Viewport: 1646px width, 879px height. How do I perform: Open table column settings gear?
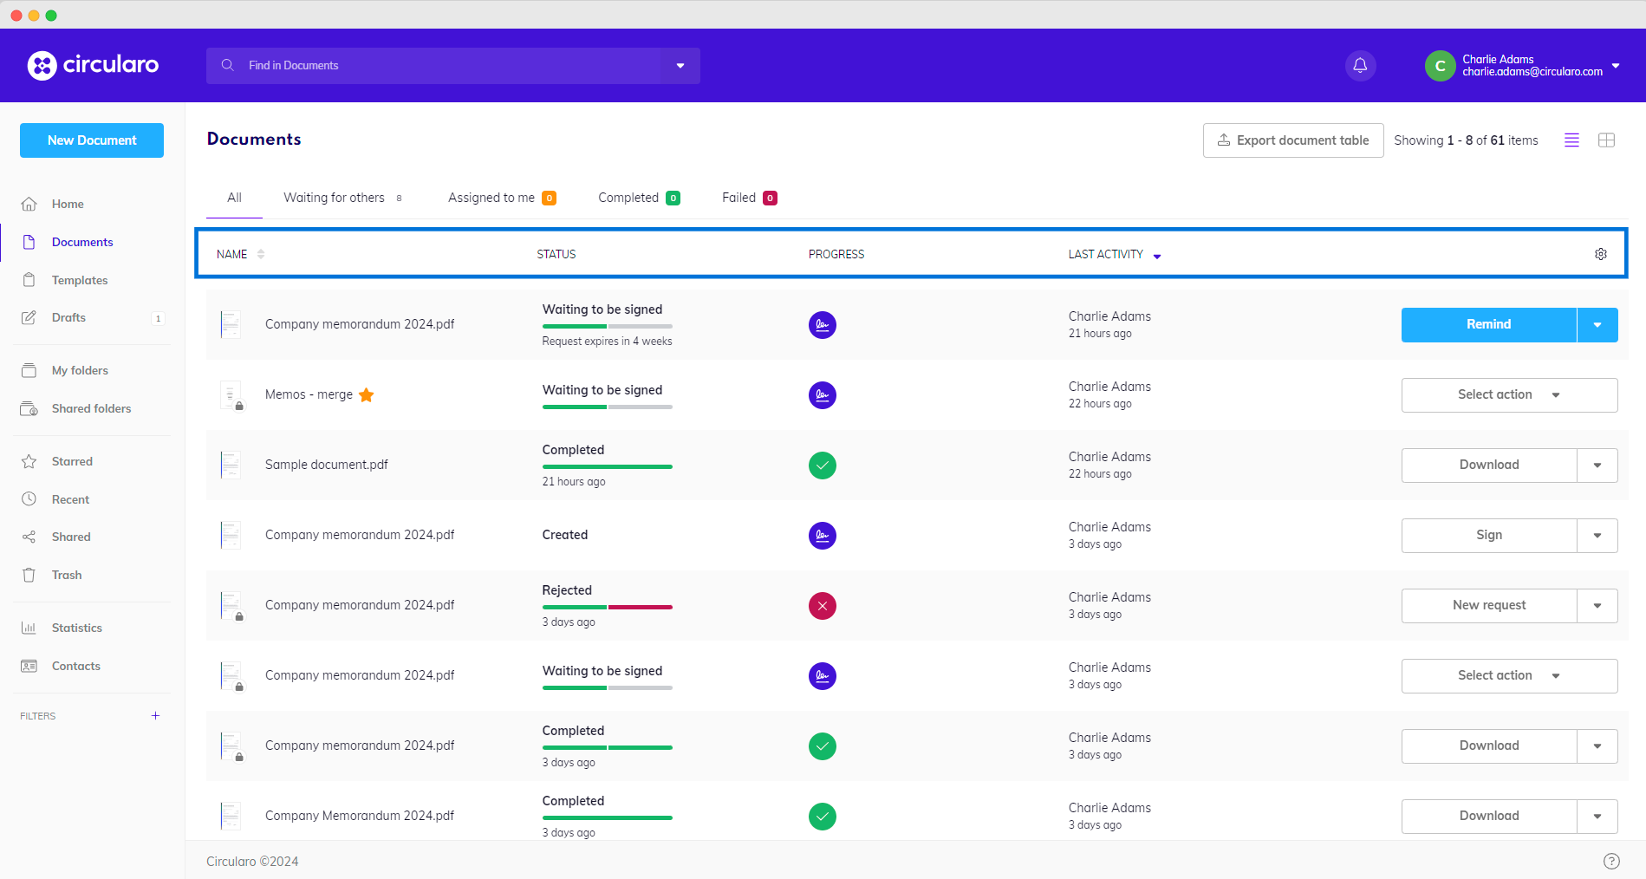(x=1600, y=254)
